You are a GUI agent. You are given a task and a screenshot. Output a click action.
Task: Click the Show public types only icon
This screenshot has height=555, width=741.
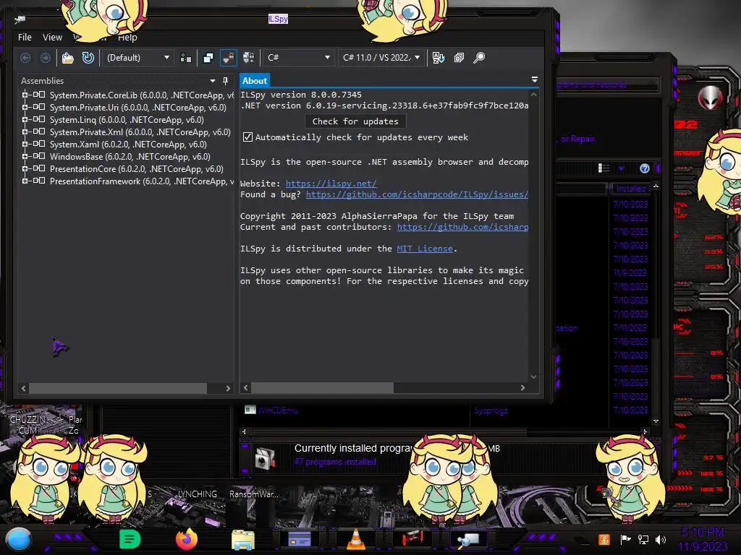tap(208, 58)
